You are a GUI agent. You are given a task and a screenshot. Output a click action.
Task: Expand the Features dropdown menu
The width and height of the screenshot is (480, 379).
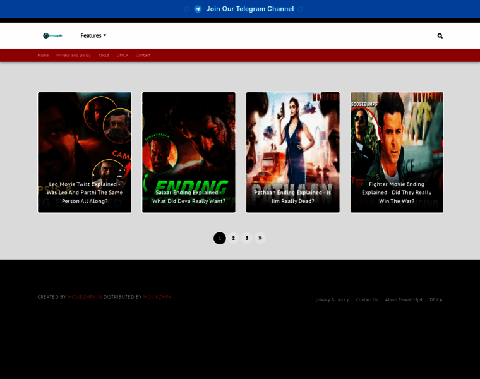coord(93,35)
